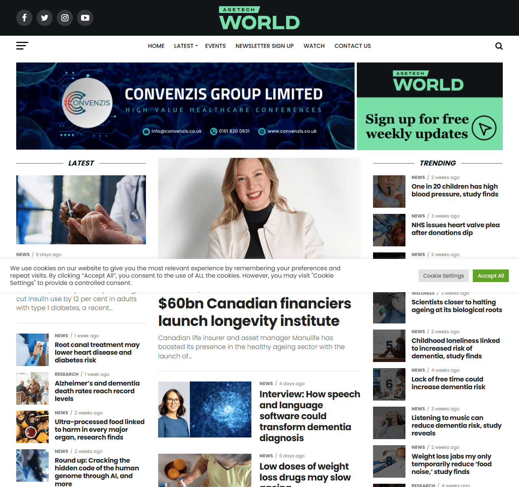Go to the Events menu item
The image size is (519, 487).
tap(215, 46)
